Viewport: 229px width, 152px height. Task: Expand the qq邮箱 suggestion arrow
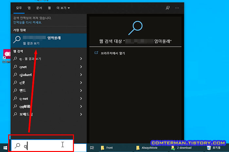81,106
